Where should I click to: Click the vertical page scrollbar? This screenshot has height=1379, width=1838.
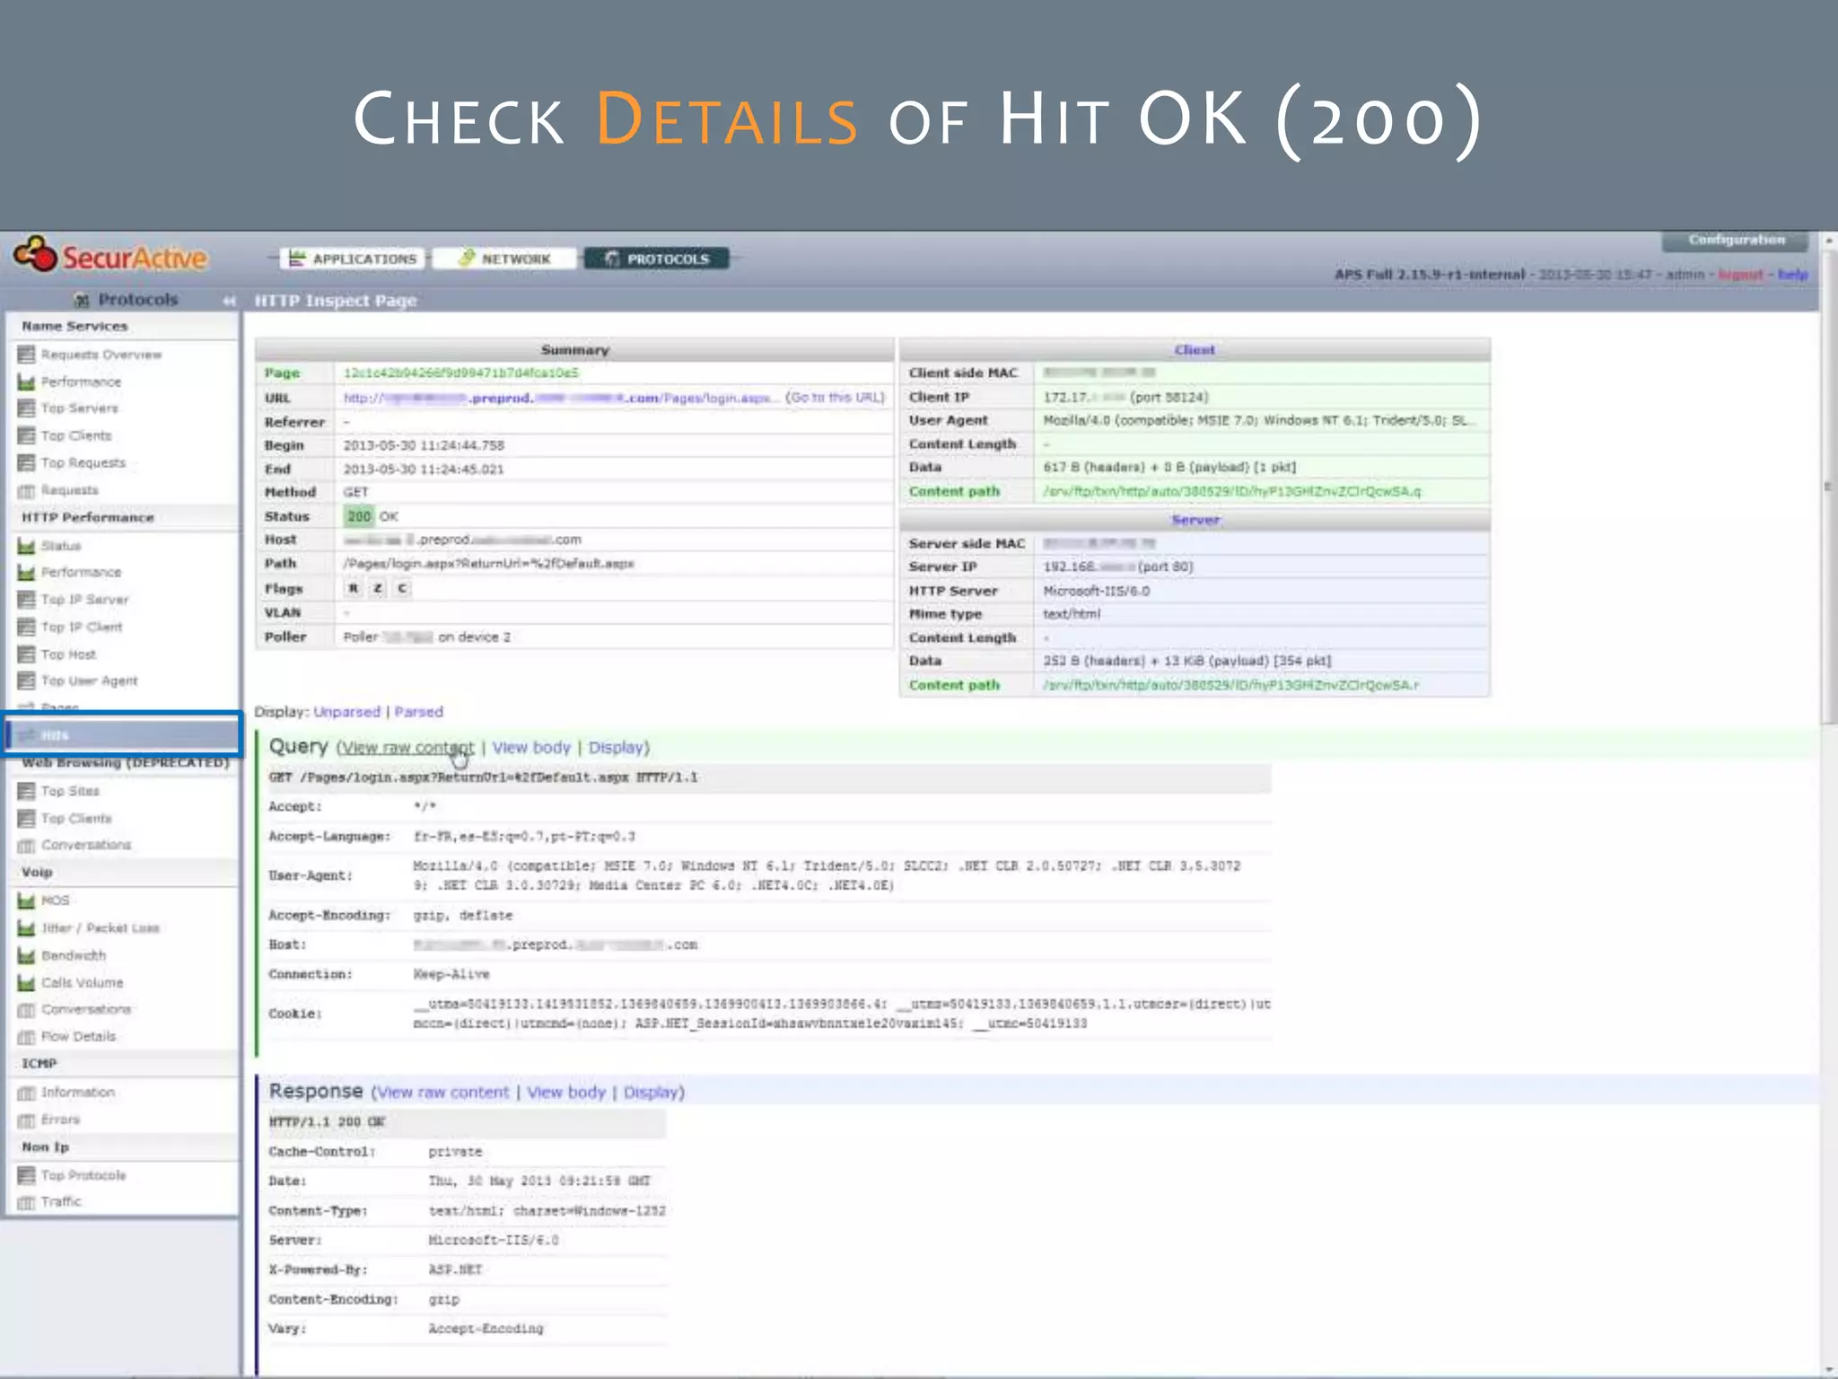tap(1828, 485)
